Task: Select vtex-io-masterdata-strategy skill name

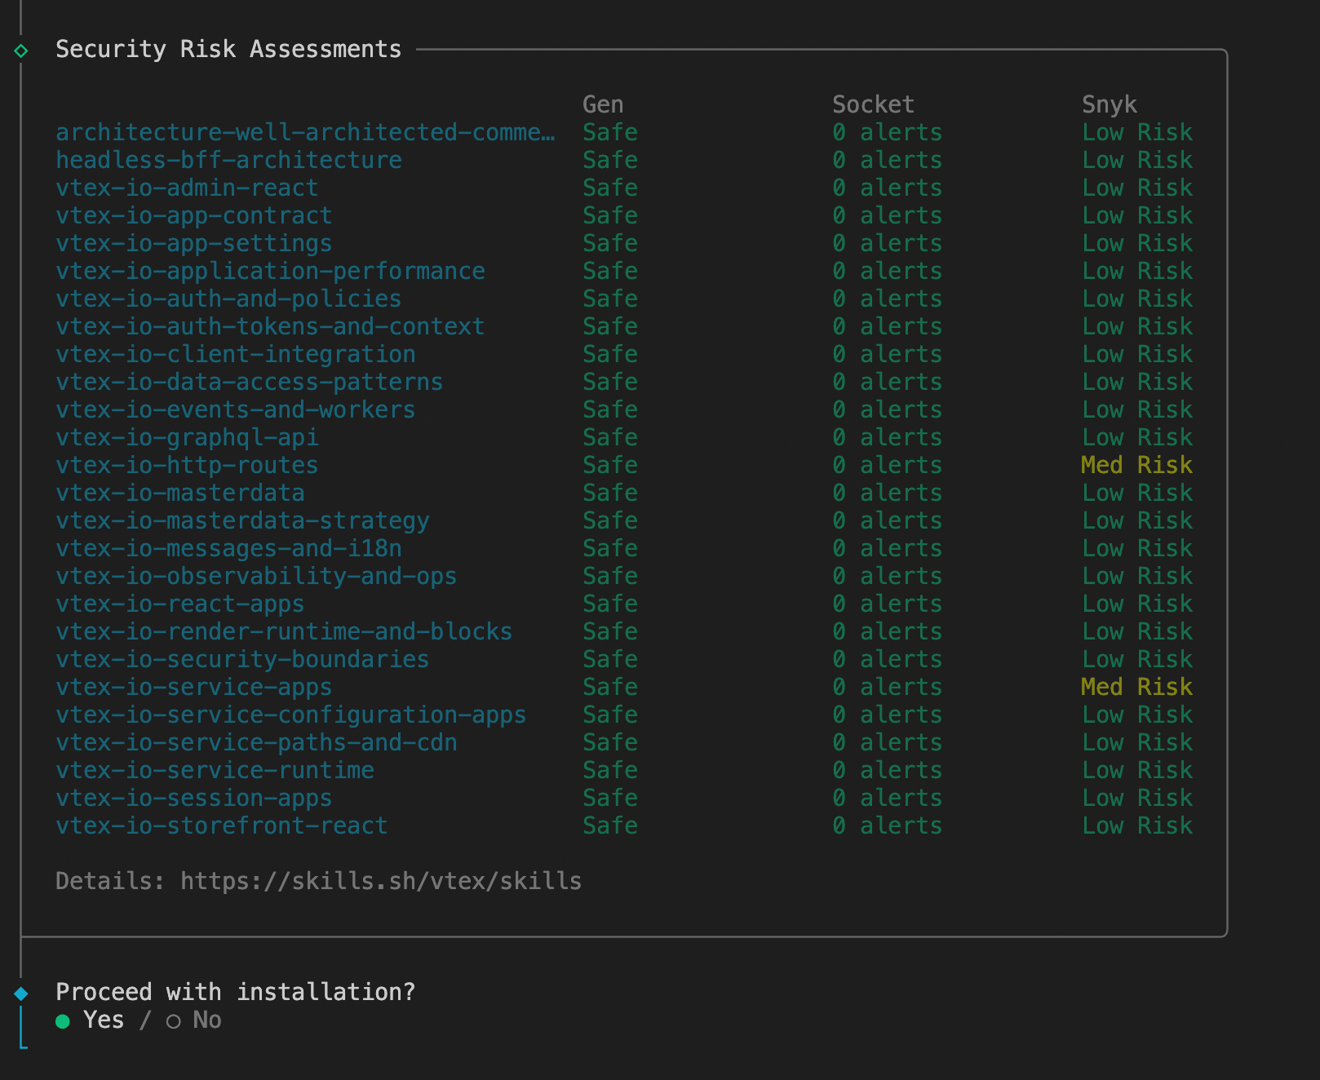Action: [x=242, y=520]
